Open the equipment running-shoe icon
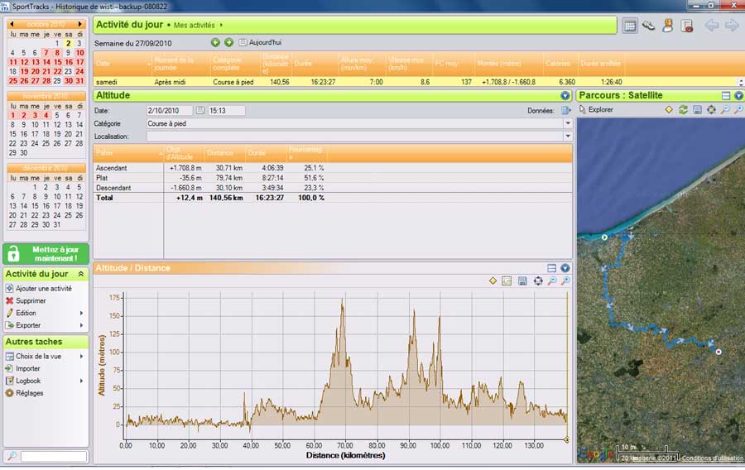745x470 pixels. [648, 26]
